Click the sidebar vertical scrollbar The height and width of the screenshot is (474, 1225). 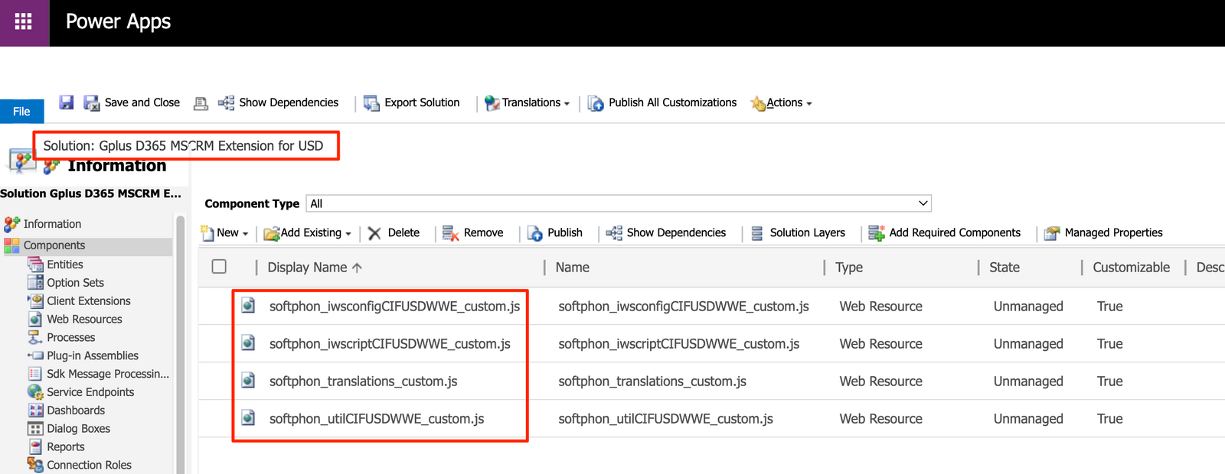coord(181,344)
